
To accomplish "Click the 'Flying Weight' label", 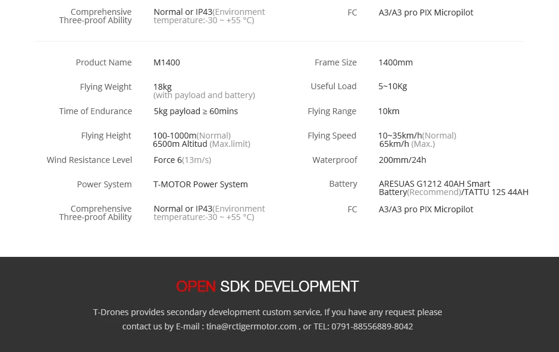I will [106, 87].
